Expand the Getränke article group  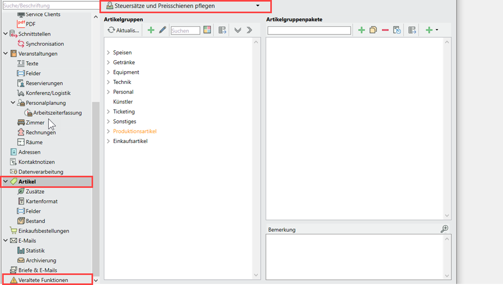point(108,62)
